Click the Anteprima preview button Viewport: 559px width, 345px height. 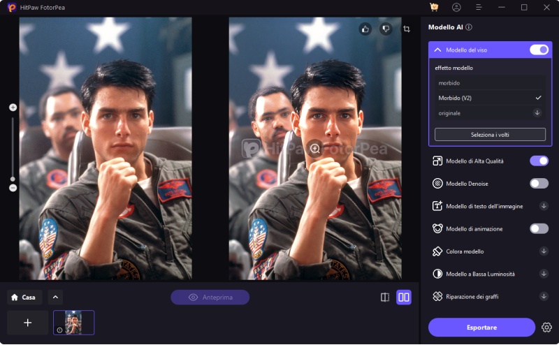[210, 298]
